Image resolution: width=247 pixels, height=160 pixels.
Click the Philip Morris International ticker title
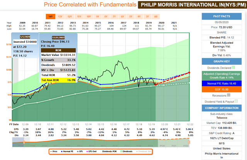[193, 5]
